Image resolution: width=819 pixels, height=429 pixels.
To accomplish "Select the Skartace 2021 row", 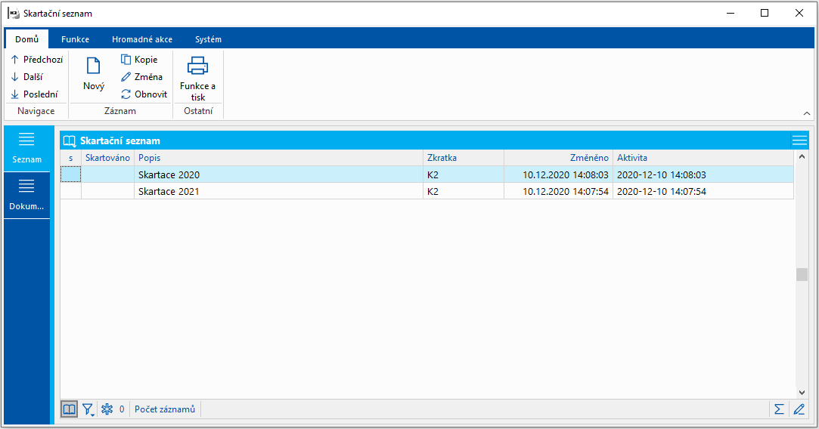I will (x=427, y=191).
